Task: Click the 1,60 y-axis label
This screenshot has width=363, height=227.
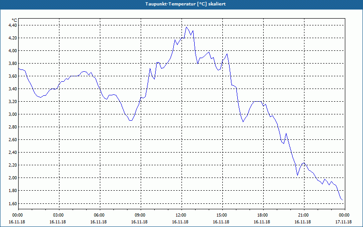Action: 13,203
